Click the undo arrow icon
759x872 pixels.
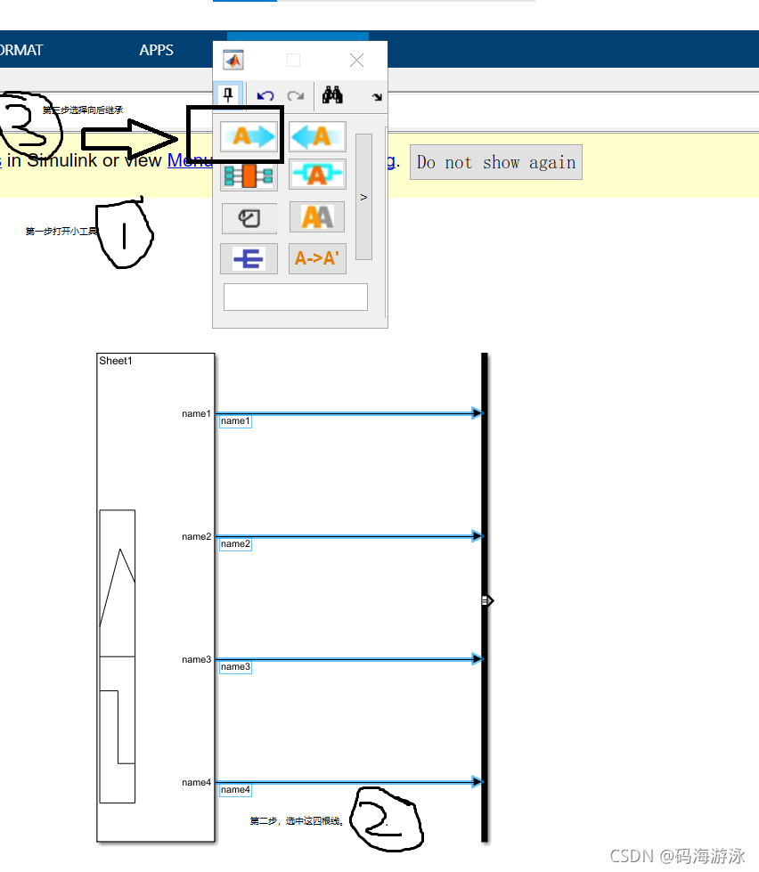[x=265, y=95]
